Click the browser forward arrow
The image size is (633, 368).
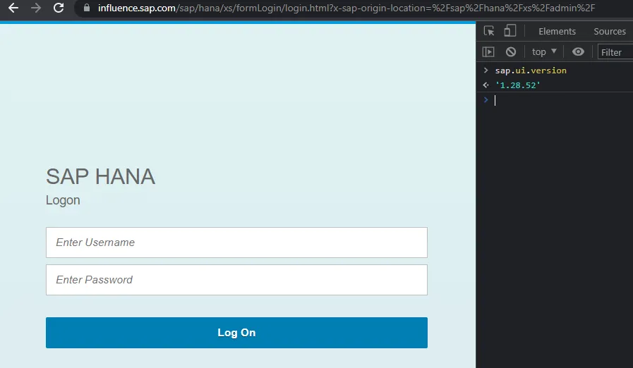(x=36, y=8)
